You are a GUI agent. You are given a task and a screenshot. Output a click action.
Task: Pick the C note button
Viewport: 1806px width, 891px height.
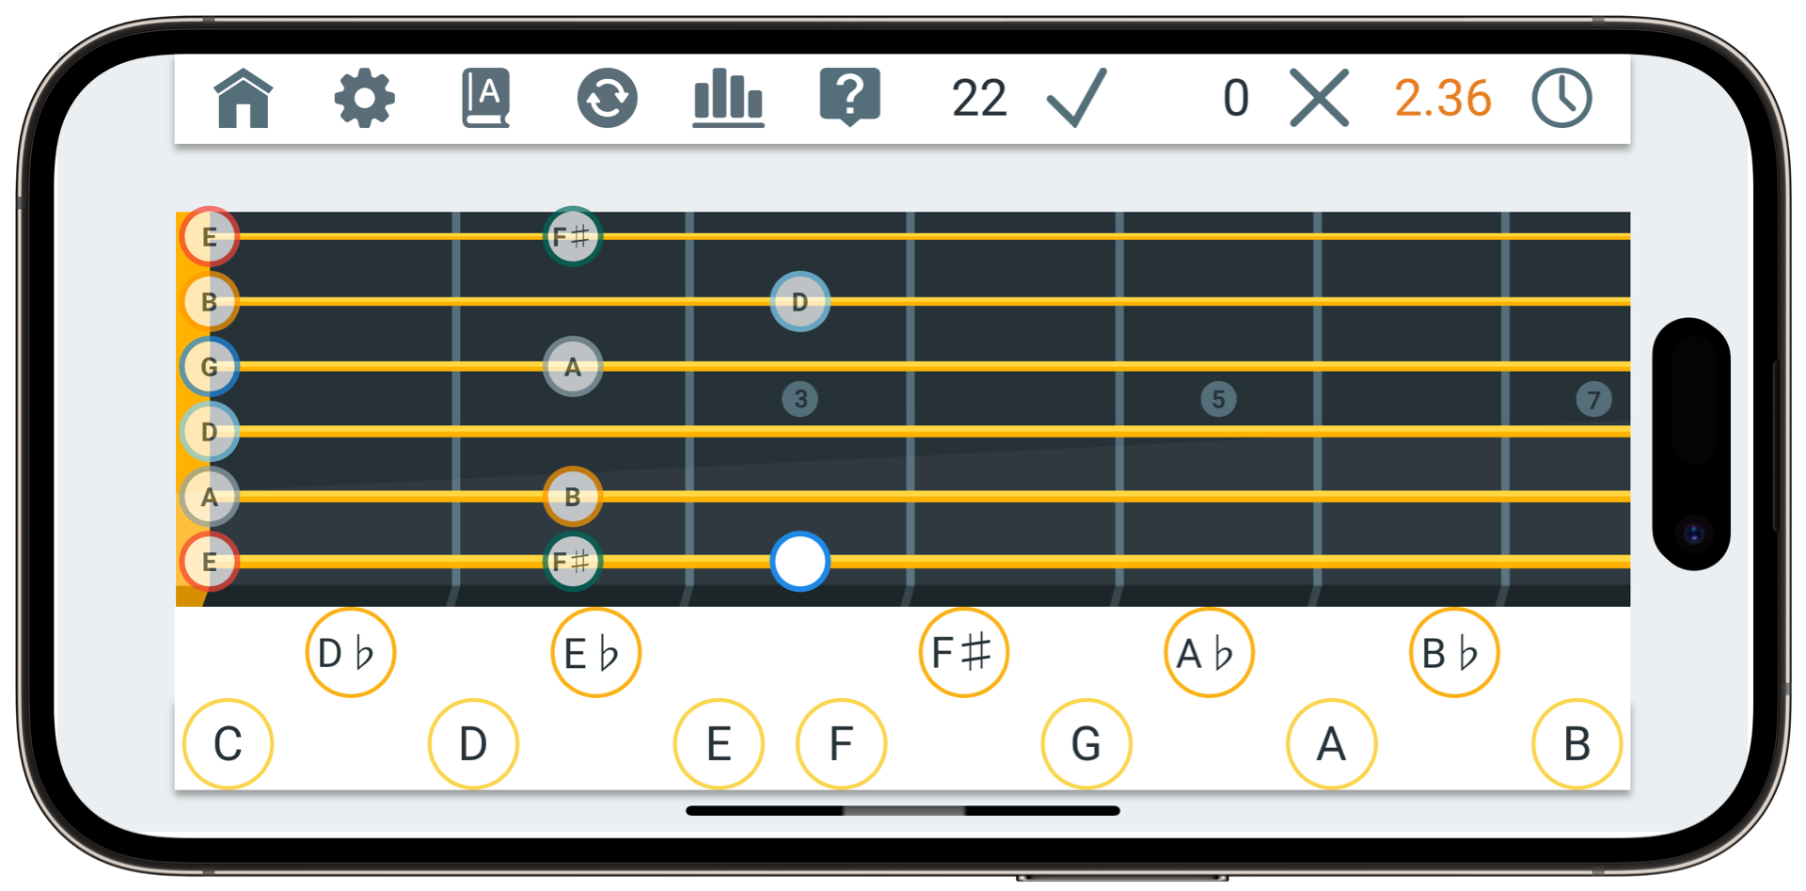pyautogui.click(x=228, y=744)
